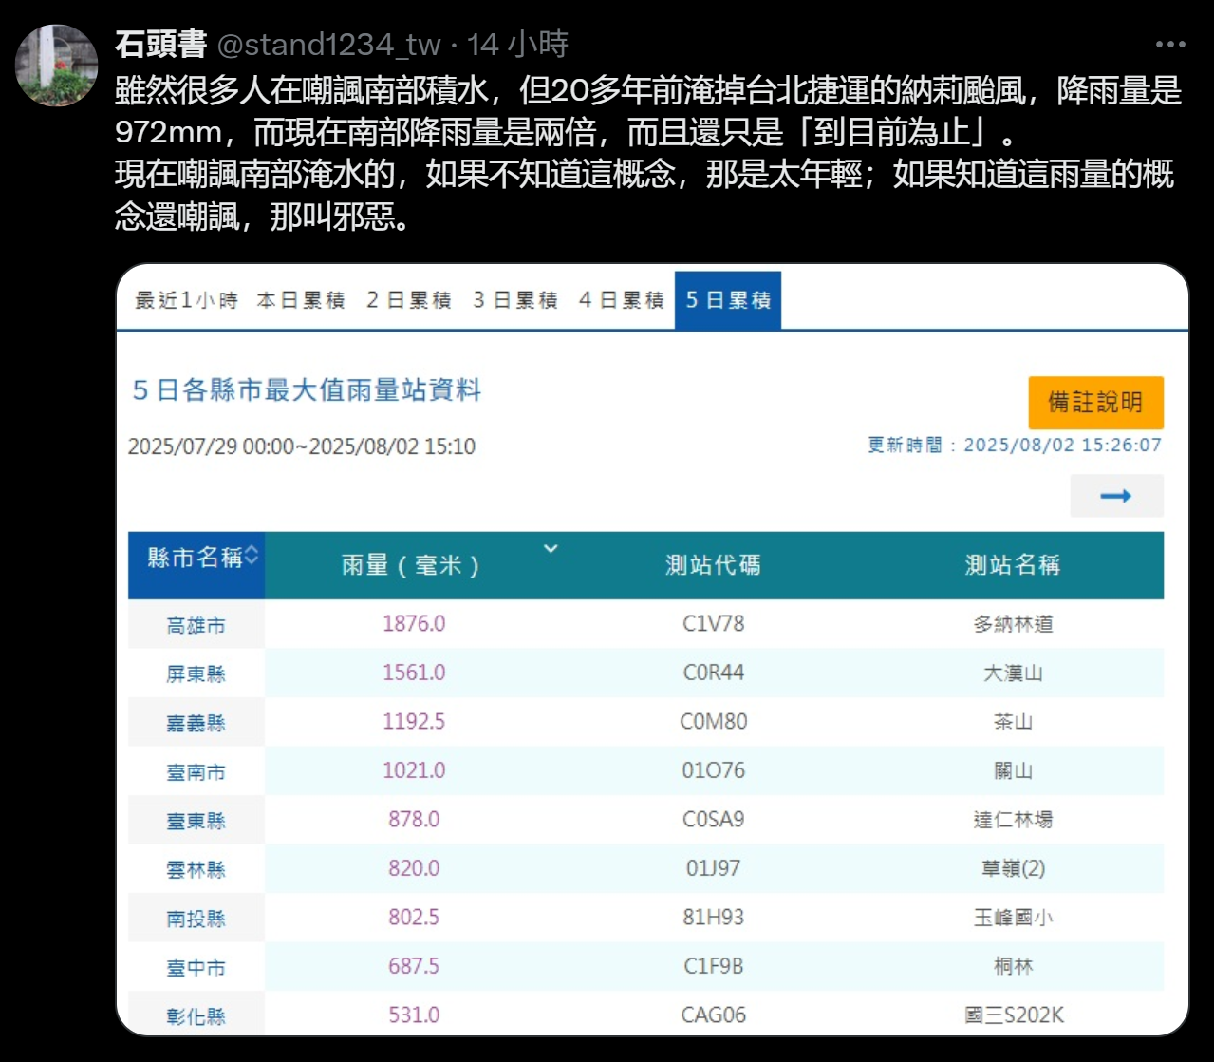Switch to the 4日累積 tab
The width and height of the screenshot is (1214, 1062).
621,300
